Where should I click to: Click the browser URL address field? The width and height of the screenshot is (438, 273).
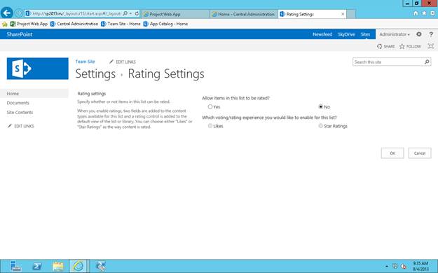[x=76, y=13]
